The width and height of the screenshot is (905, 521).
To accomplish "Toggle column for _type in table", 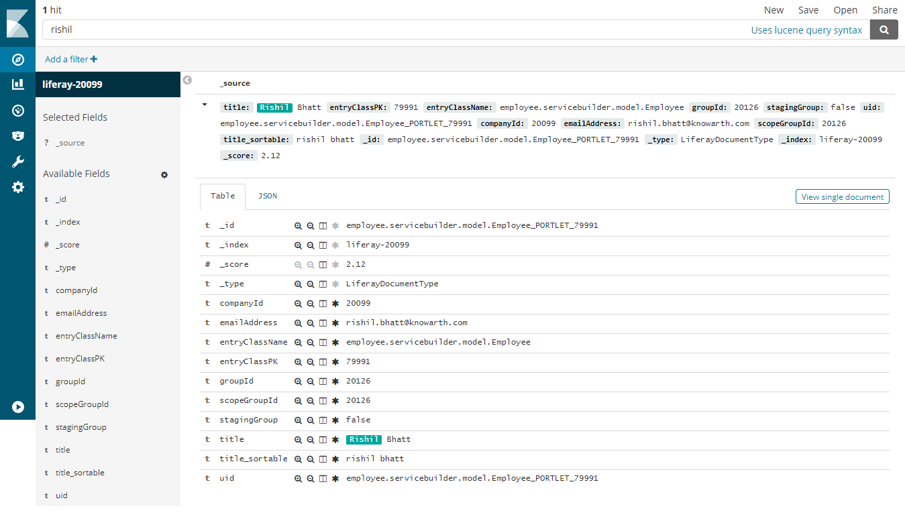I will click(323, 284).
